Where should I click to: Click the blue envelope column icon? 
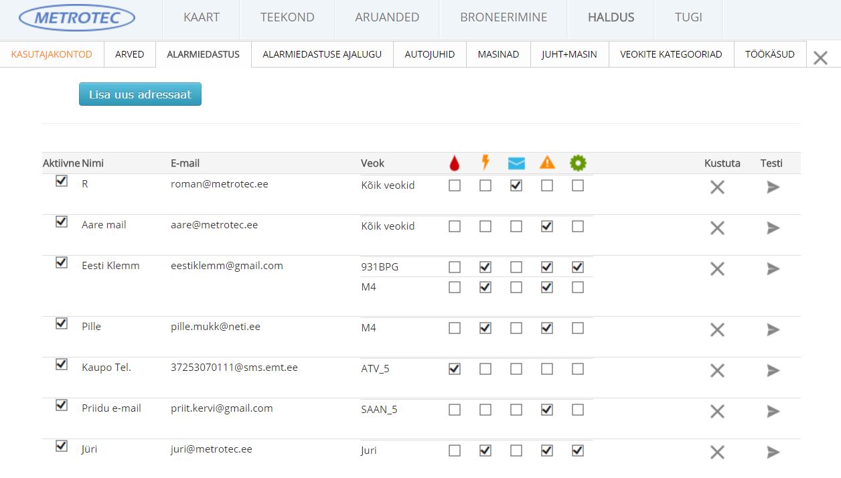(x=516, y=163)
